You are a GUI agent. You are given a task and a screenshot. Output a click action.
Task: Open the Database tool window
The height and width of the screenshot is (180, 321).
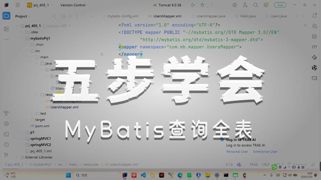point(315,36)
